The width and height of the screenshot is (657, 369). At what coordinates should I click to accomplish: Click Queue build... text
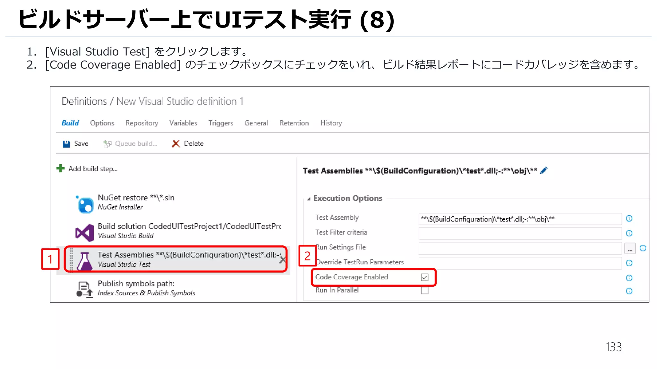136,144
